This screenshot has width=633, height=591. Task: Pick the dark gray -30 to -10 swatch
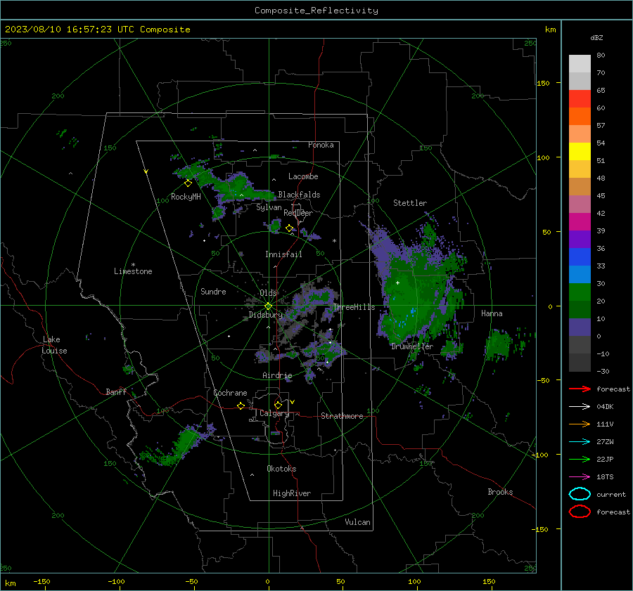[x=580, y=363]
